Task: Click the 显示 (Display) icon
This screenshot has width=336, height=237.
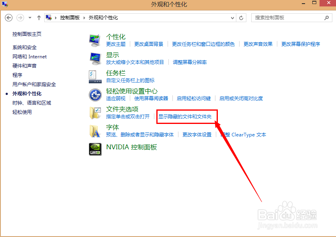Action: click(95, 57)
